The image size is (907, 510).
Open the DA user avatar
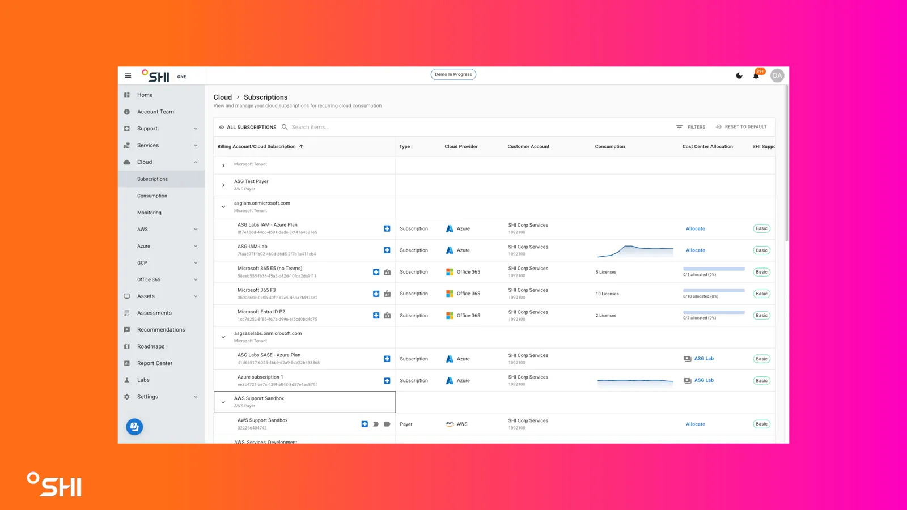tap(777, 75)
